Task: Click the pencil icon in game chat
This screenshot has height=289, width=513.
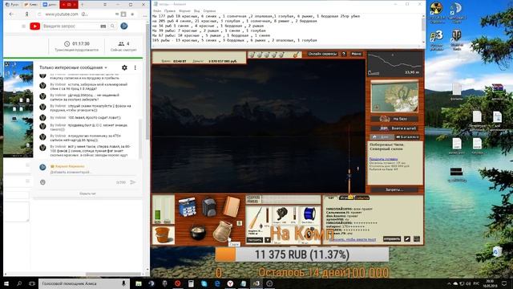Action: click(x=407, y=239)
